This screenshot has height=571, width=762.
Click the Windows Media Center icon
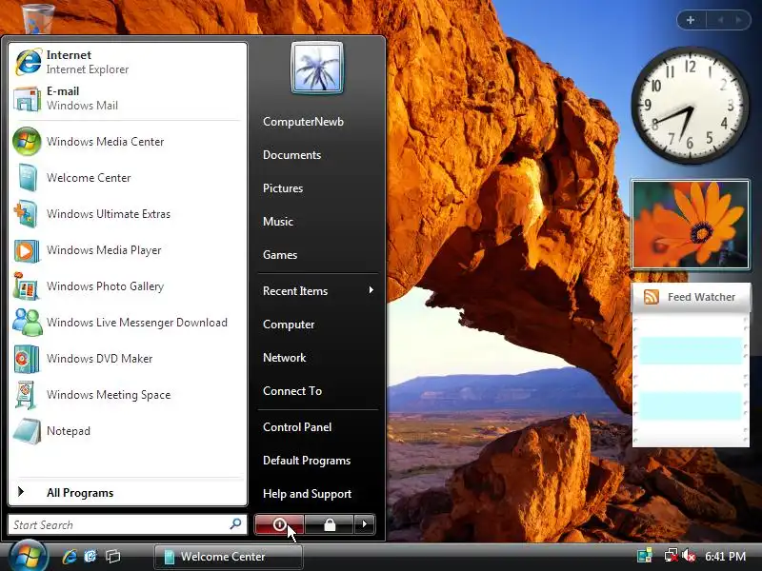point(28,141)
